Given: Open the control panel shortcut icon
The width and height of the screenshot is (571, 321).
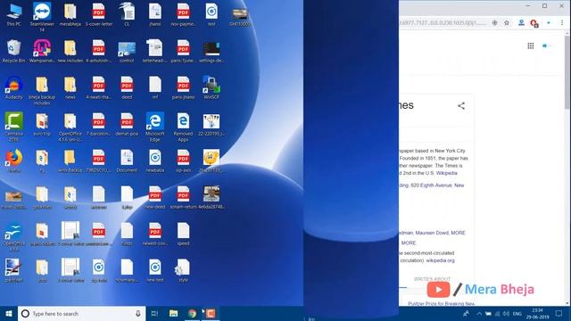Looking at the screenshot, I should 127,51.
